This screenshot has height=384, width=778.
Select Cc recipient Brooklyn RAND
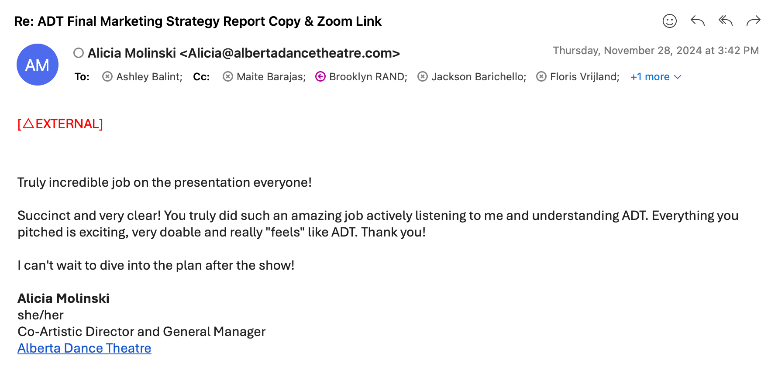[x=368, y=77]
